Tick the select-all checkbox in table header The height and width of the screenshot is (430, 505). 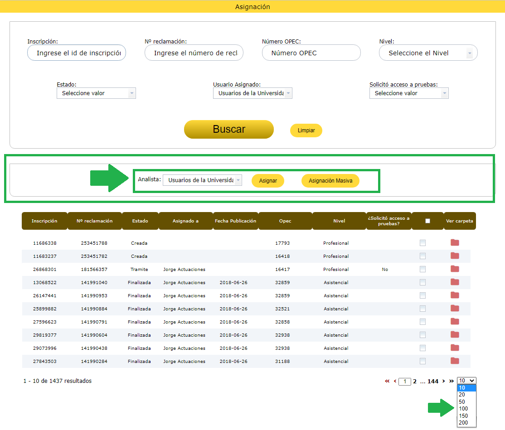(427, 221)
